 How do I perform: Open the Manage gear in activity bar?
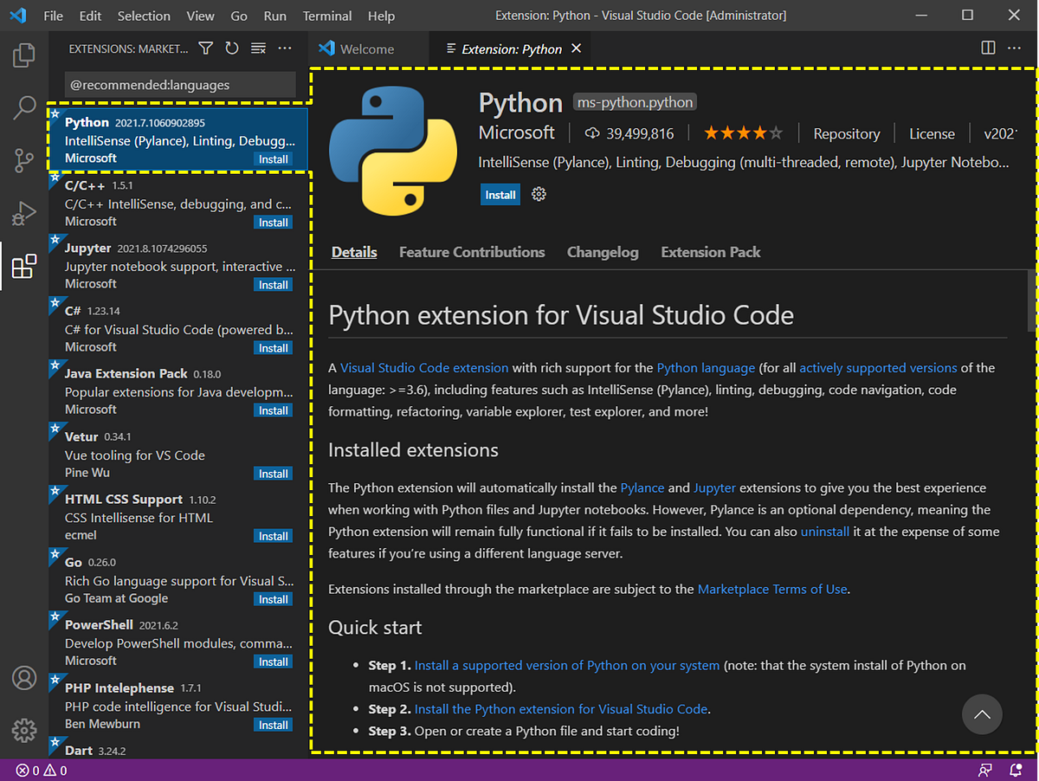(24, 729)
